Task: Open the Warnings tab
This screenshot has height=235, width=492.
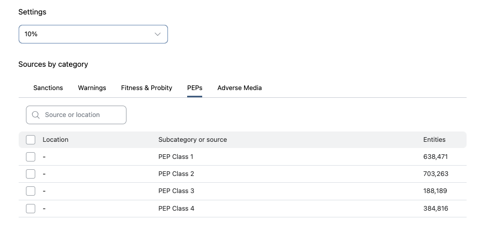Action: [x=92, y=88]
